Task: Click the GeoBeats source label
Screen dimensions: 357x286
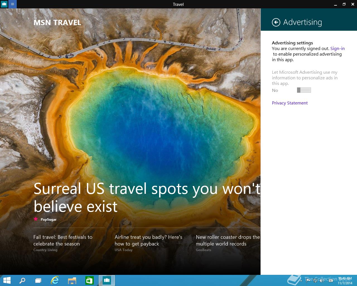Action: [204, 250]
